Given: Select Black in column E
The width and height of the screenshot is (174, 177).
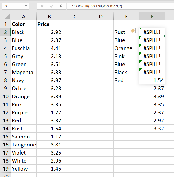Looking at the screenshot, I should (x=126, y=72).
